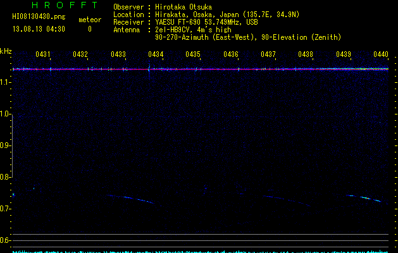Click the 1.1 kHz axis label
This screenshot has height=253, width=398.
(6, 82)
